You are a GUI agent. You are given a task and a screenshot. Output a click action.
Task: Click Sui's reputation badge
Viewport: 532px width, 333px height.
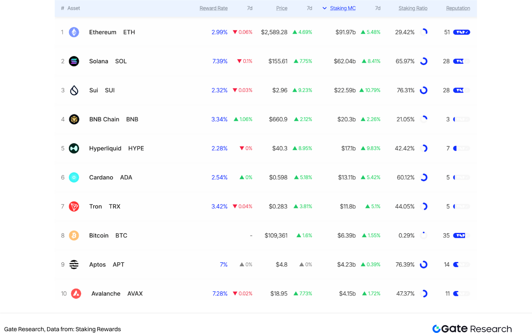click(462, 90)
